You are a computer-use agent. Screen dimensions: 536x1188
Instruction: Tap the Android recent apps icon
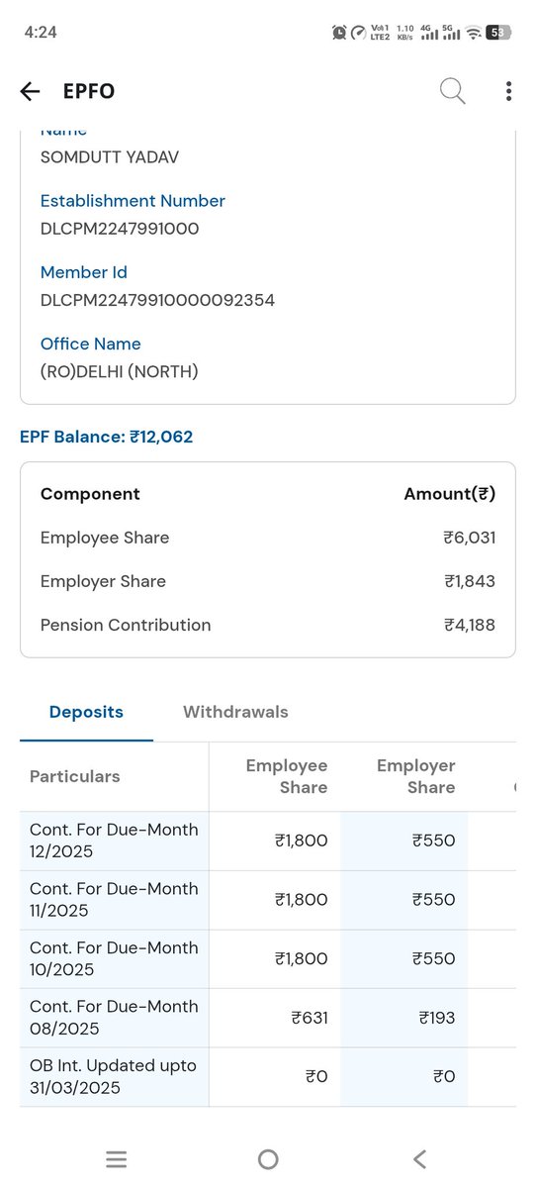116,1160
